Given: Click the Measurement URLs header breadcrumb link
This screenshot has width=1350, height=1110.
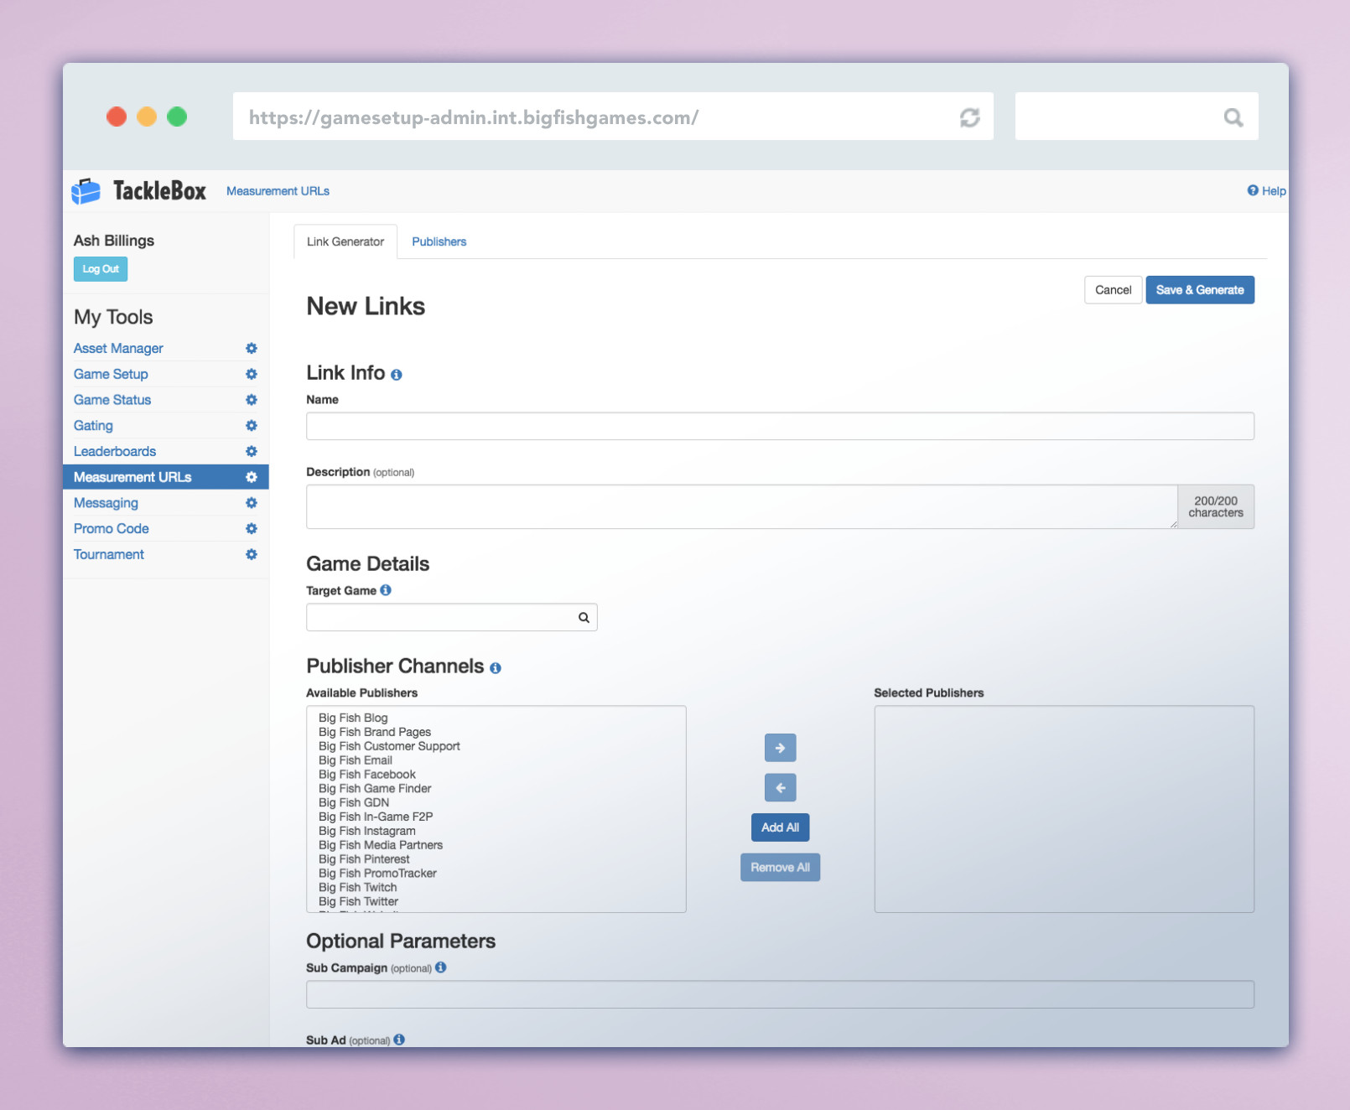Looking at the screenshot, I should point(278,191).
